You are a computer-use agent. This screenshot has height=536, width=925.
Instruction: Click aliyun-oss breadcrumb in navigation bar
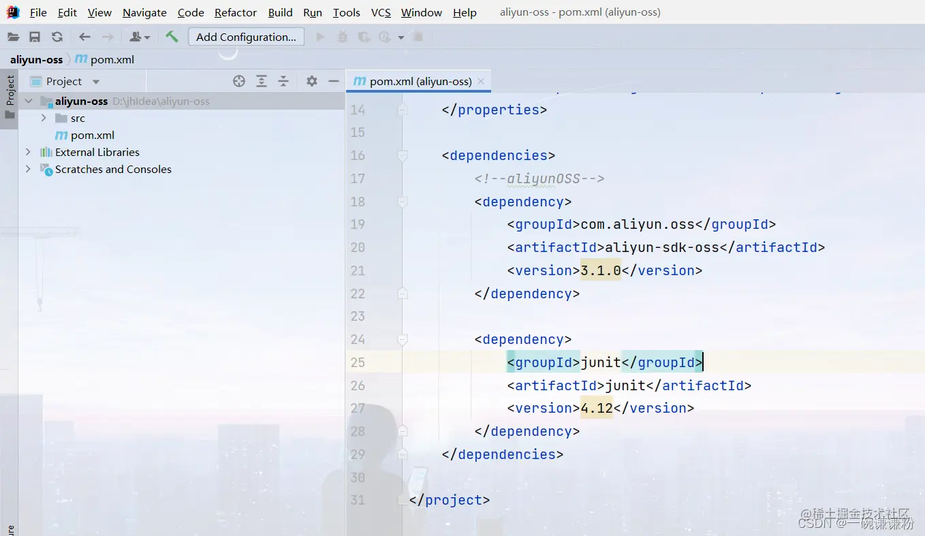pyautogui.click(x=36, y=59)
